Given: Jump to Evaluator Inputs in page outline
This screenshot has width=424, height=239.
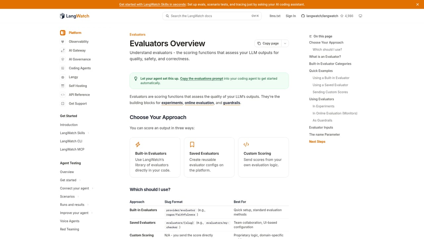Looking at the screenshot, I should [x=321, y=127].
